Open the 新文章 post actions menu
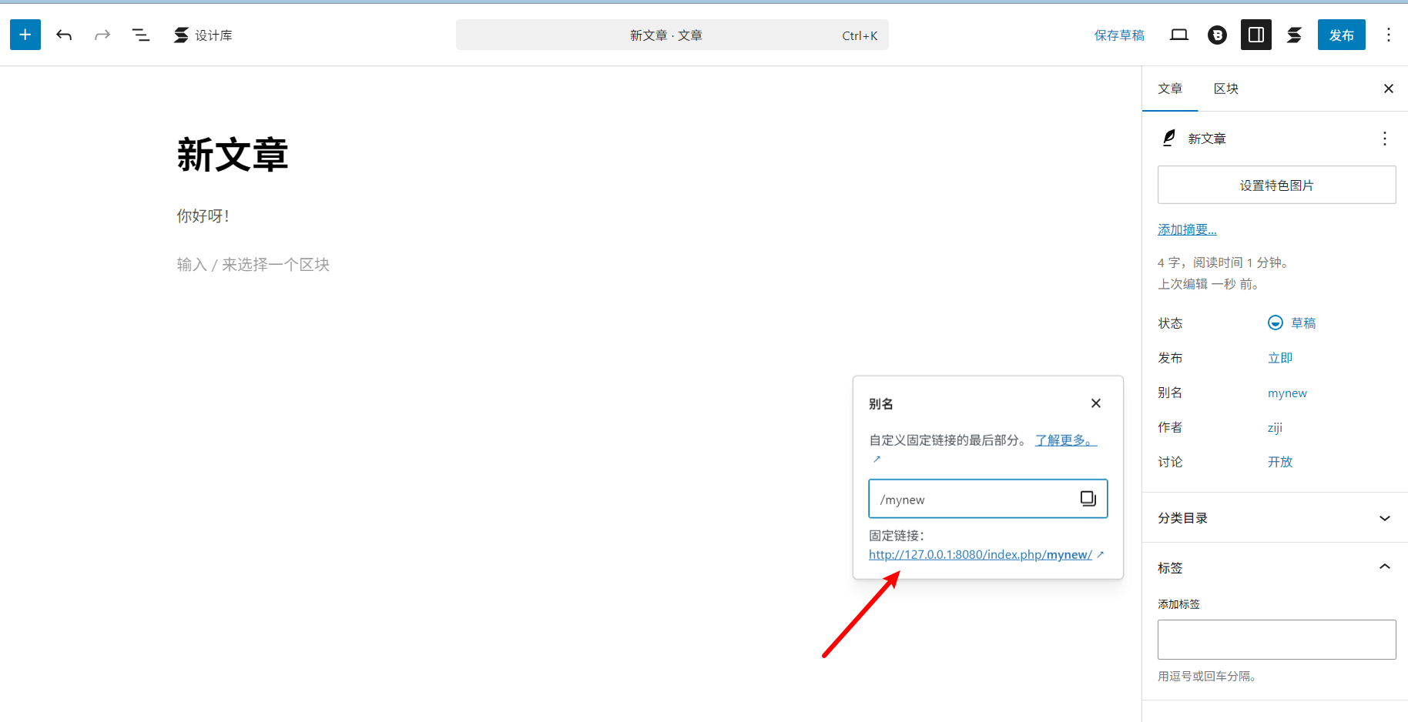Screen dimensions: 1408x722 [x=1384, y=139]
